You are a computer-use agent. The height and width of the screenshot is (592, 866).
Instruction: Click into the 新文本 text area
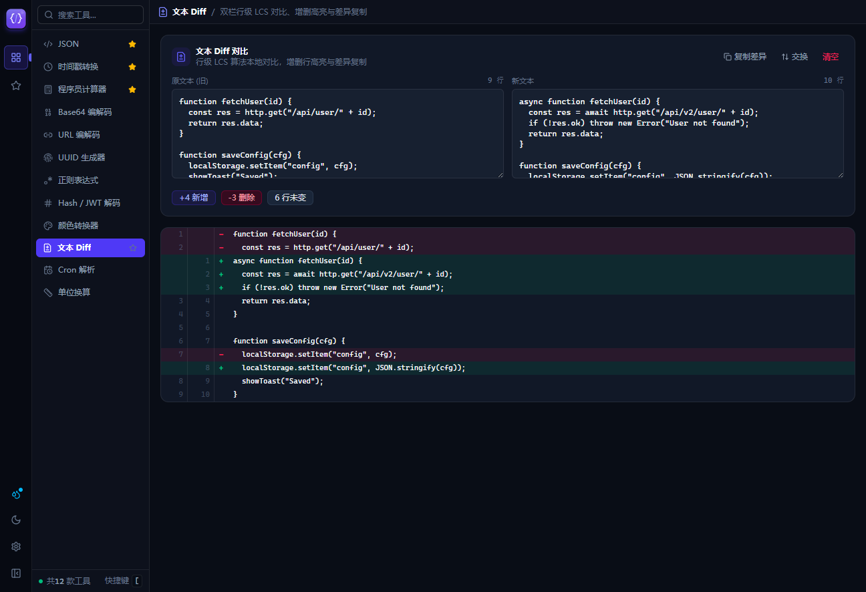tap(678, 134)
